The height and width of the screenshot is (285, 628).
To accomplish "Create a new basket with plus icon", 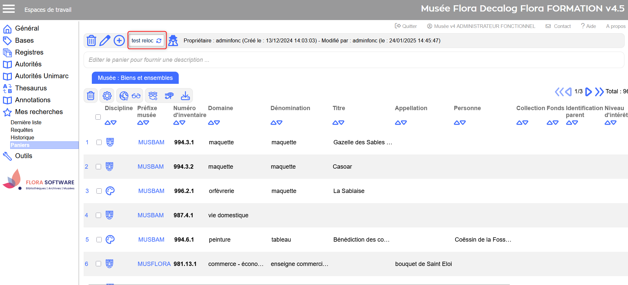I will (x=119, y=40).
